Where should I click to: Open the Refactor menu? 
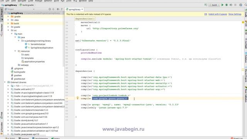click(x=48, y=1)
